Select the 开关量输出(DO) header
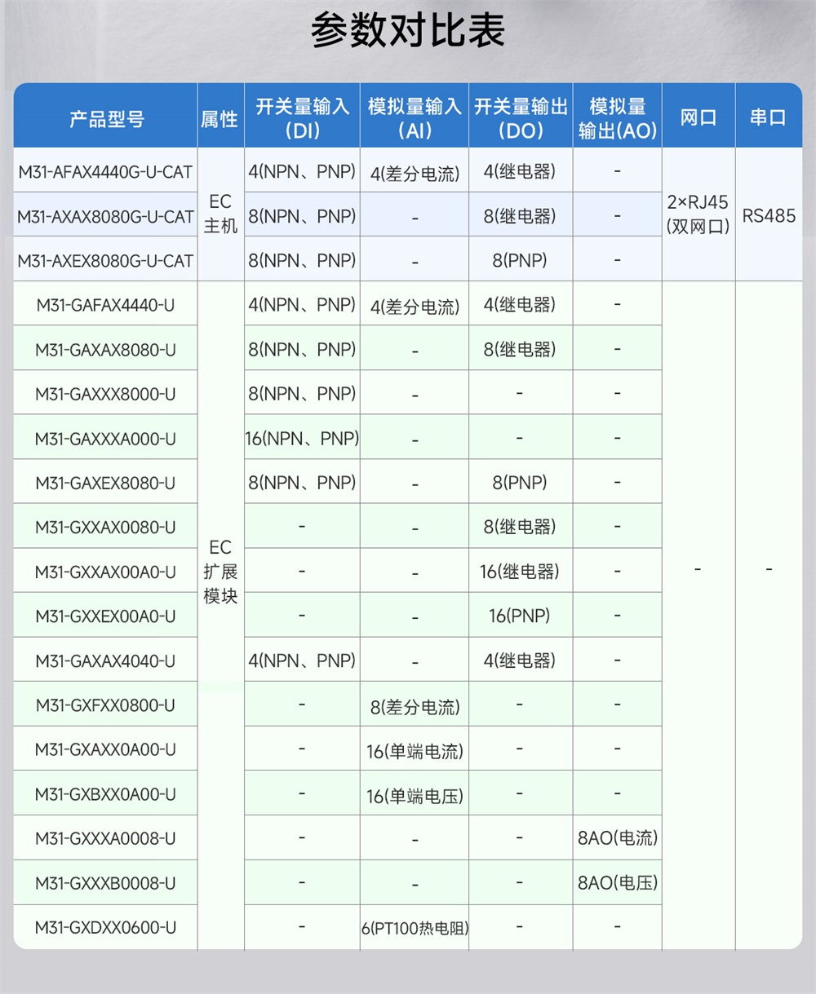This screenshot has height=994, width=816. 520,117
